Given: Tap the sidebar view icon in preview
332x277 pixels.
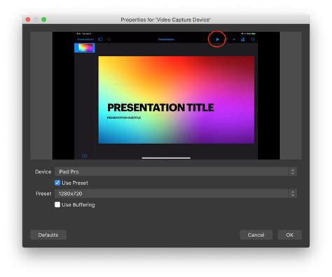Looking at the screenshot, I should tap(100, 39).
